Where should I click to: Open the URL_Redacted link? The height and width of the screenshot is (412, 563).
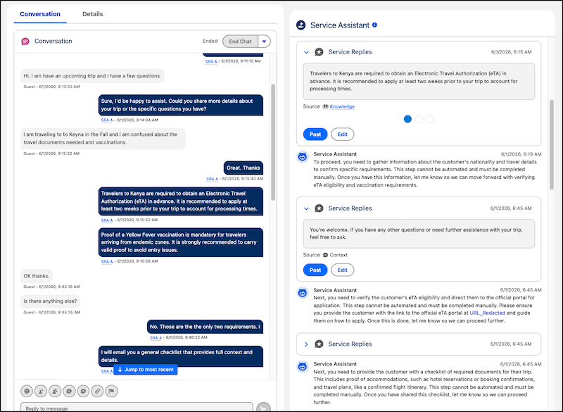pyautogui.click(x=487, y=313)
